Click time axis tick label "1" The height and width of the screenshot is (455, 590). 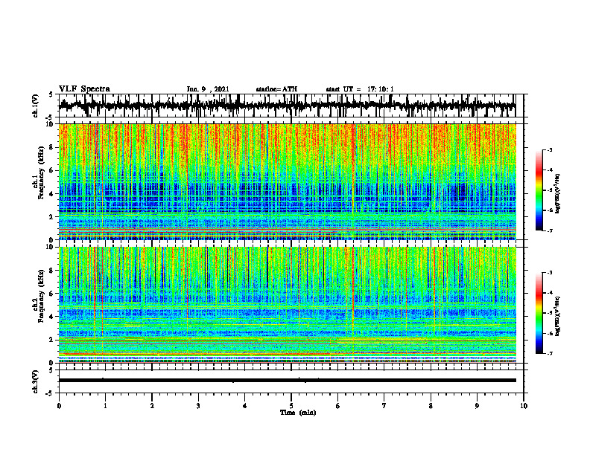[x=105, y=406]
